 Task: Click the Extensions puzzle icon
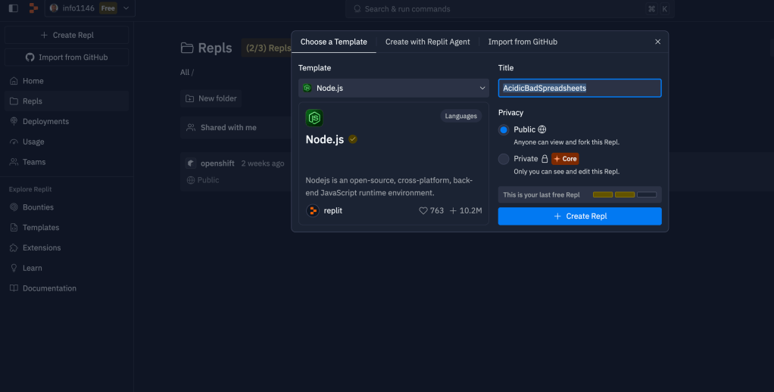pyautogui.click(x=14, y=247)
